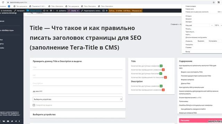Image resolution: width=222 pixels, height=124 pixels.
Task: Open «Настройки» in the Chrome menu
Action: point(189,44)
